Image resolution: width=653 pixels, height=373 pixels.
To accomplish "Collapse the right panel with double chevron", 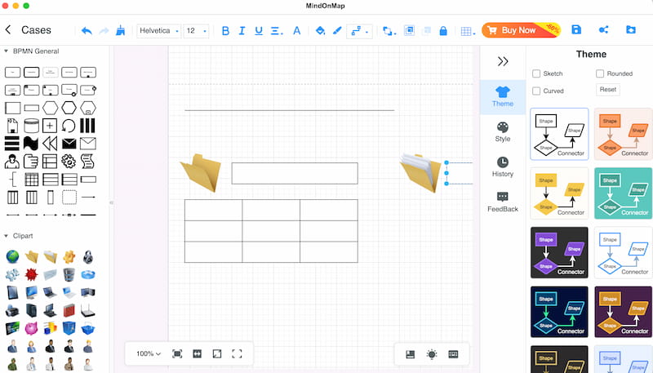I will 503,61.
